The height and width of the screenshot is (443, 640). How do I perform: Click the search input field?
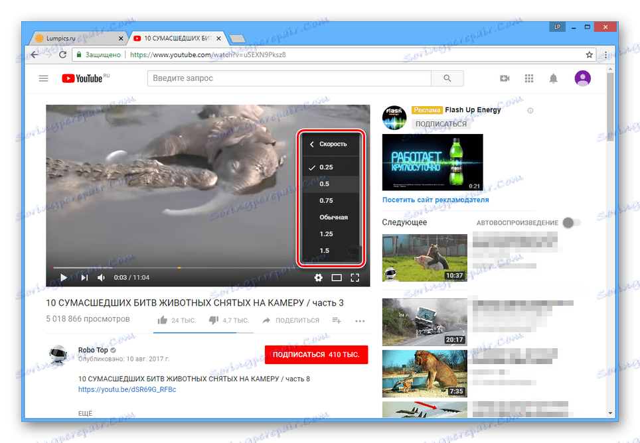[285, 78]
